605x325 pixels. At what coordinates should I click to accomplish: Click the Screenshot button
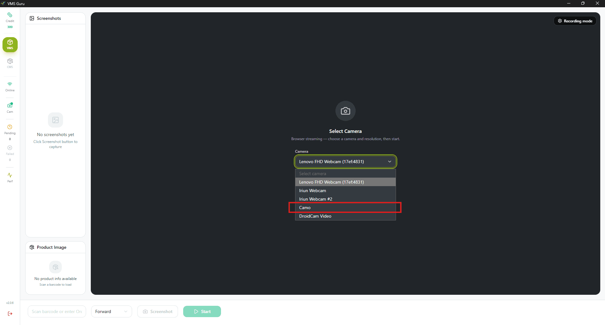[x=158, y=311]
